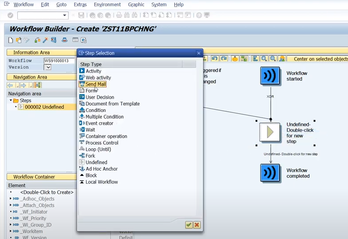
Task: Select step 000002 Undefined in navigation
Action: 44,107
